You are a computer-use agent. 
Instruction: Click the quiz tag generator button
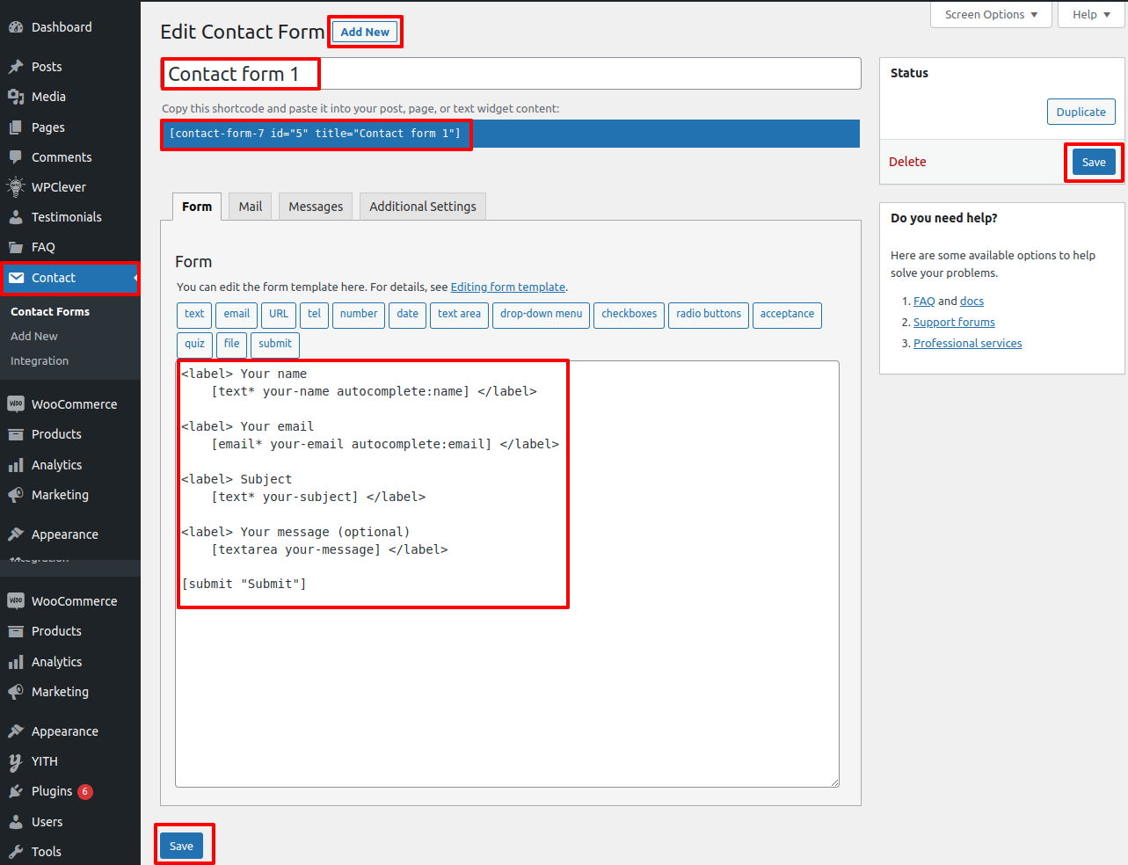tap(194, 345)
